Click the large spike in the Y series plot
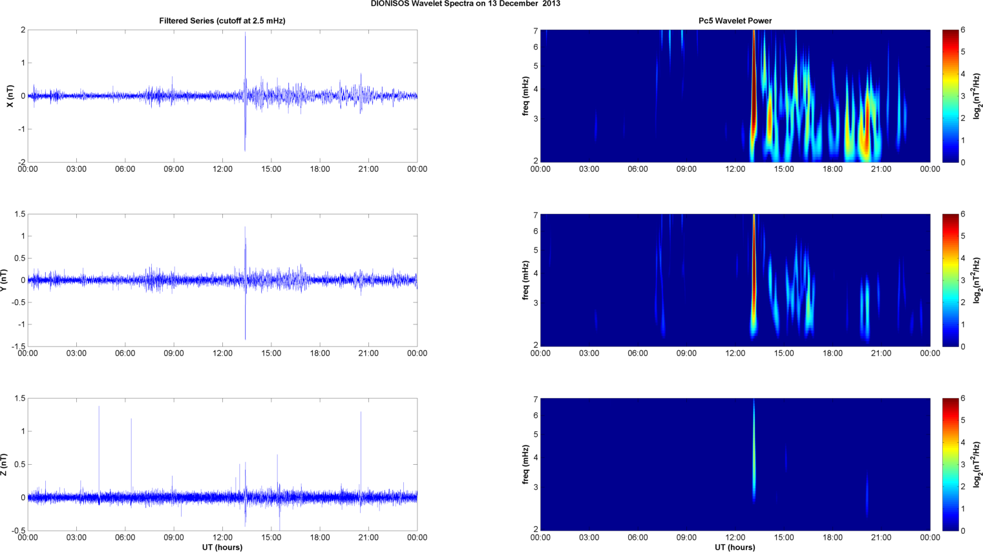The height and width of the screenshot is (552, 983). coord(245,282)
